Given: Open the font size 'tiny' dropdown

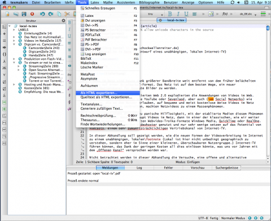Looking at the screenshot, I should 155,14.
